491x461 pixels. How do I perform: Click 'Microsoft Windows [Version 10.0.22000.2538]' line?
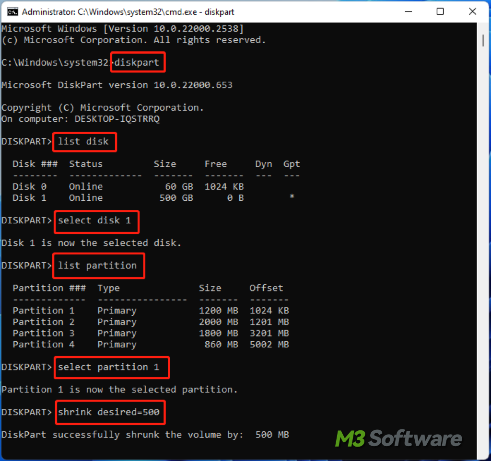(x=122, y=29)
